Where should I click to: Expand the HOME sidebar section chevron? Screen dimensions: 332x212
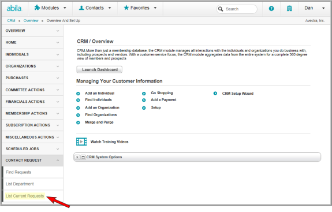(58, 43)
